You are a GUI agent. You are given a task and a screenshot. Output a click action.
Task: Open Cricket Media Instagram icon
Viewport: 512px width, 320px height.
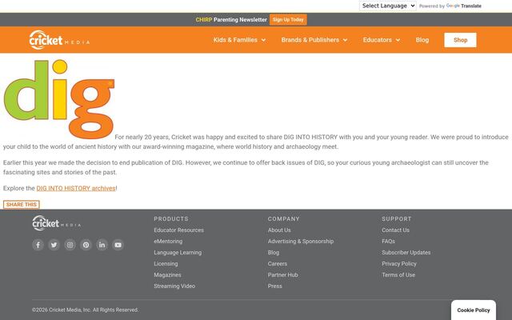pyautogui.click(x=70, y=245)
